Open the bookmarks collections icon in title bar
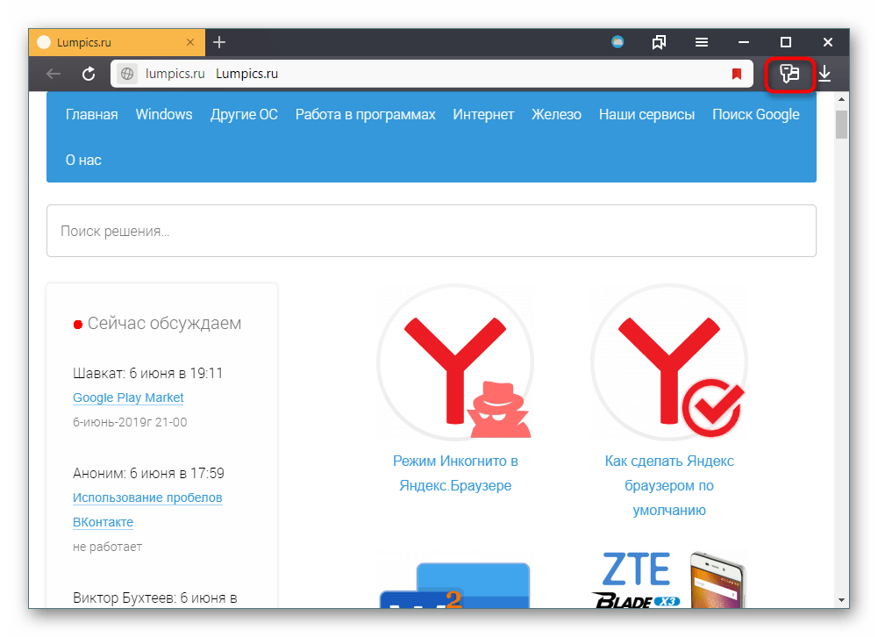 pyautogui.click(x=660, y=42)
